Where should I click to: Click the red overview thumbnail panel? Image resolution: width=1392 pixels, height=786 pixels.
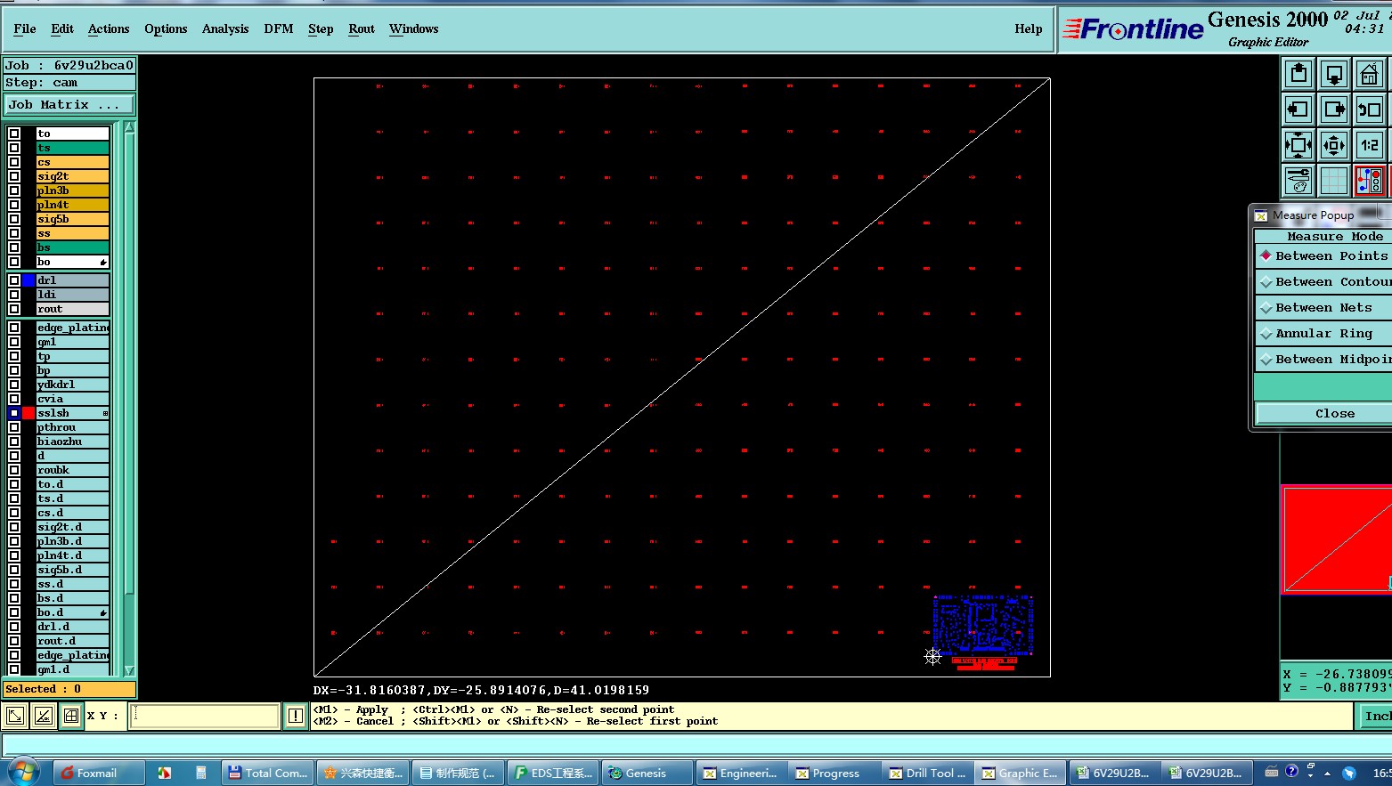click(1336, 539)
